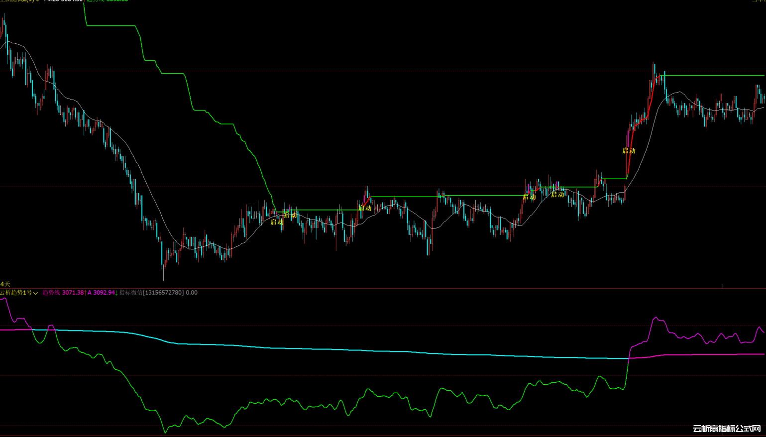Screen dimensions: 766x437
Task: Click the magenta 3071.38 trend line value
Action: tap(74, 293)
